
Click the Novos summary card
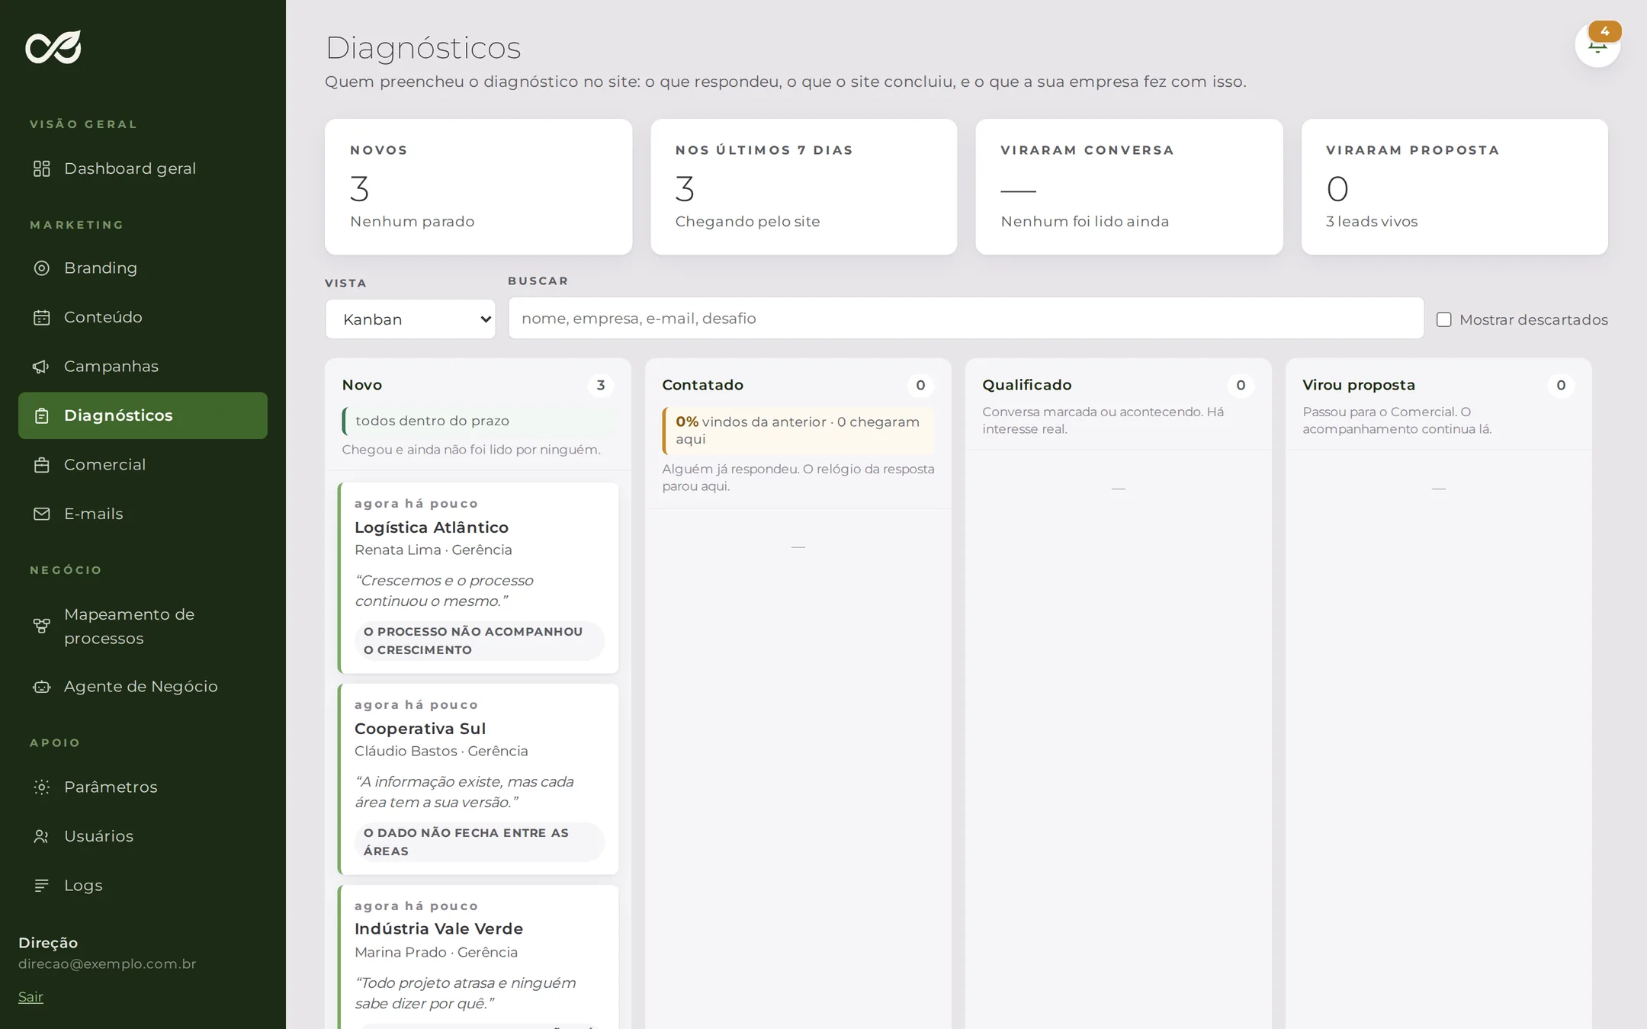(x=478, y=187)
